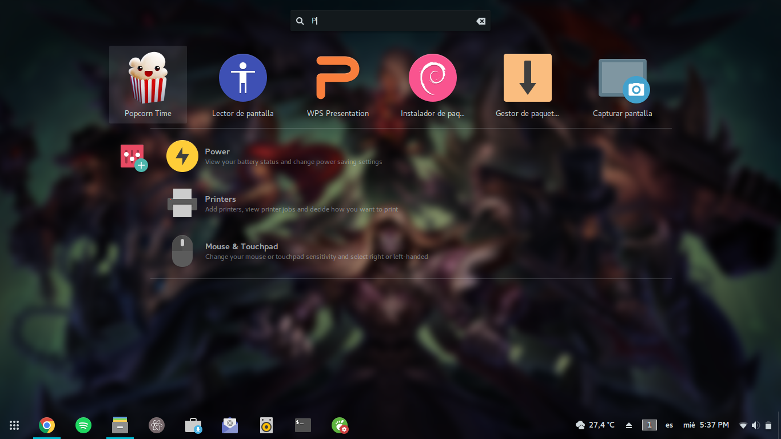Click the 'Printers' title text

[x=220, y=199]
